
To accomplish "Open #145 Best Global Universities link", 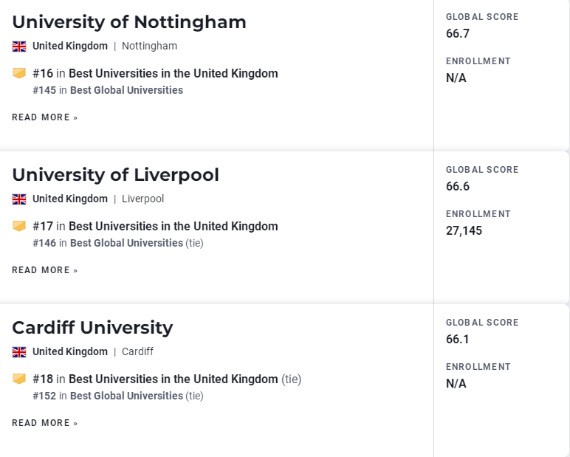I will click(x=108, y=90).
